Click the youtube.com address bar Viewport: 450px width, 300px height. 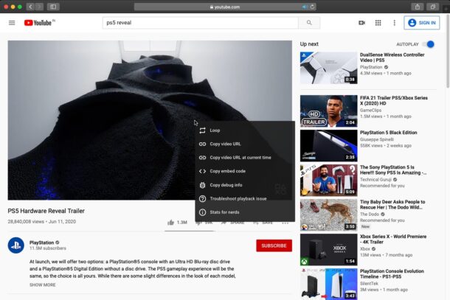[x=225, y=7]
